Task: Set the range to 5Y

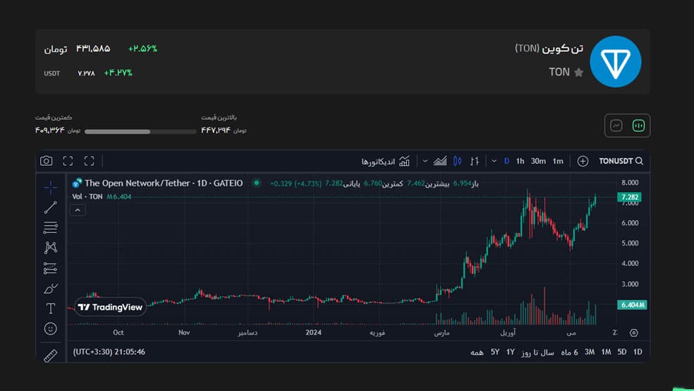Action: [x=495, y=352]
